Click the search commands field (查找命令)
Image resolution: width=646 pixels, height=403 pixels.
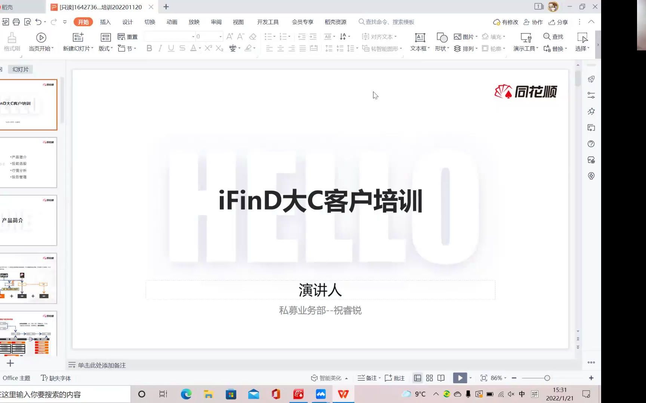pyautogui.click(x=387, y=22)
